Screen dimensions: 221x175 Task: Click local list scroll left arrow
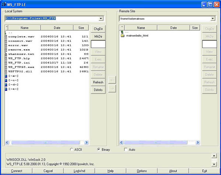[7, 143]
